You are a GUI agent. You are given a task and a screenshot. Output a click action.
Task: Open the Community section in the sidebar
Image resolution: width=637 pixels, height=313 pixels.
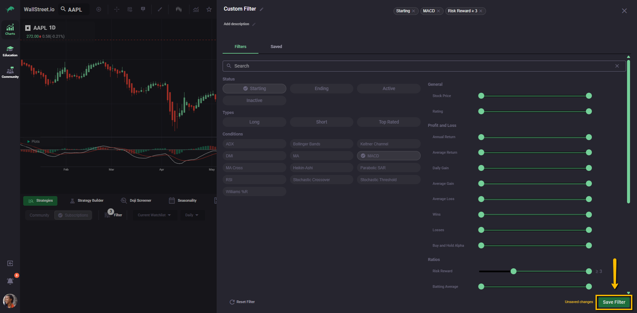point(10,73)
